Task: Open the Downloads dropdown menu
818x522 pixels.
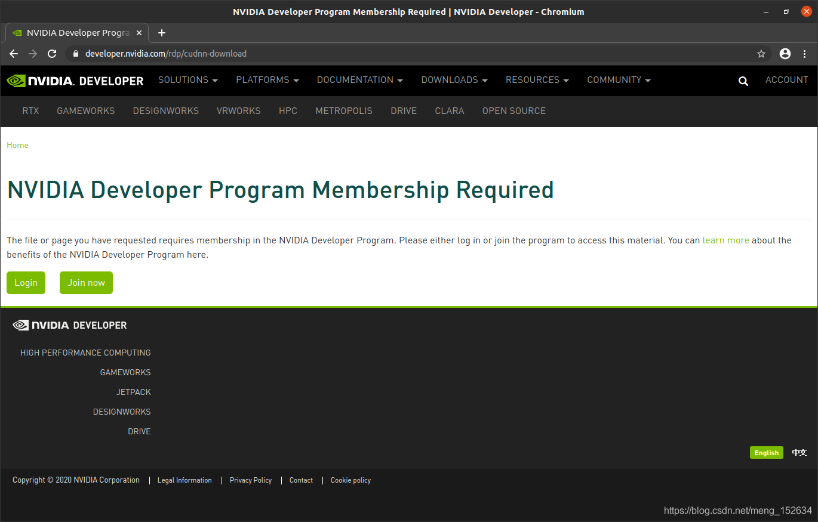Action: (454, 80)
